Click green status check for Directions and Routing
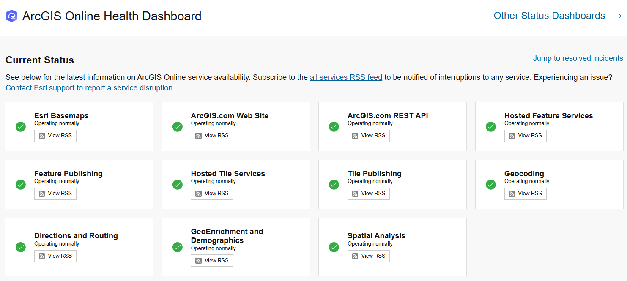 pyautogui.click(x=21, y=247)
